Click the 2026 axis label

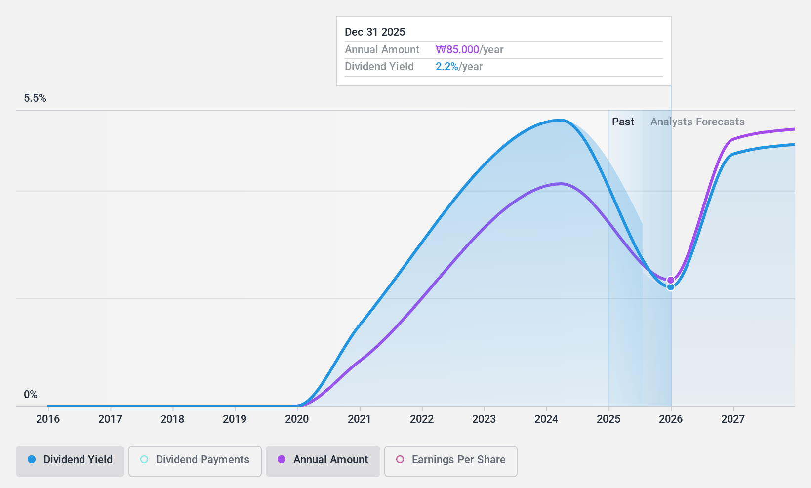point(671,419)
